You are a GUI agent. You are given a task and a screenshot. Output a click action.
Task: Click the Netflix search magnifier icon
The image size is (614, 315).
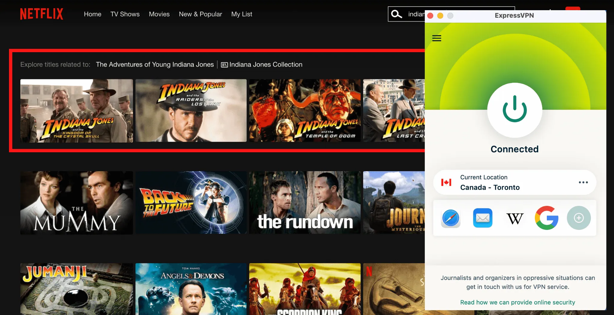point(396,14)
